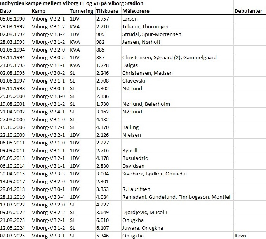Select date cell 06.05.2011
Viewport: 266px width, 239px height.
coord(12,143)
